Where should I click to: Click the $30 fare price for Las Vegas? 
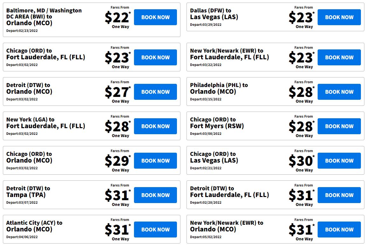[x=301, y=161]
